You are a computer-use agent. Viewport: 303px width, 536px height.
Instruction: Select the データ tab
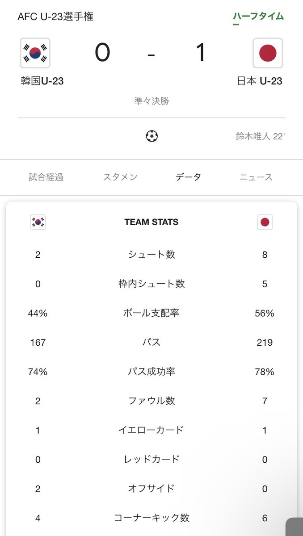pos(188,177)
